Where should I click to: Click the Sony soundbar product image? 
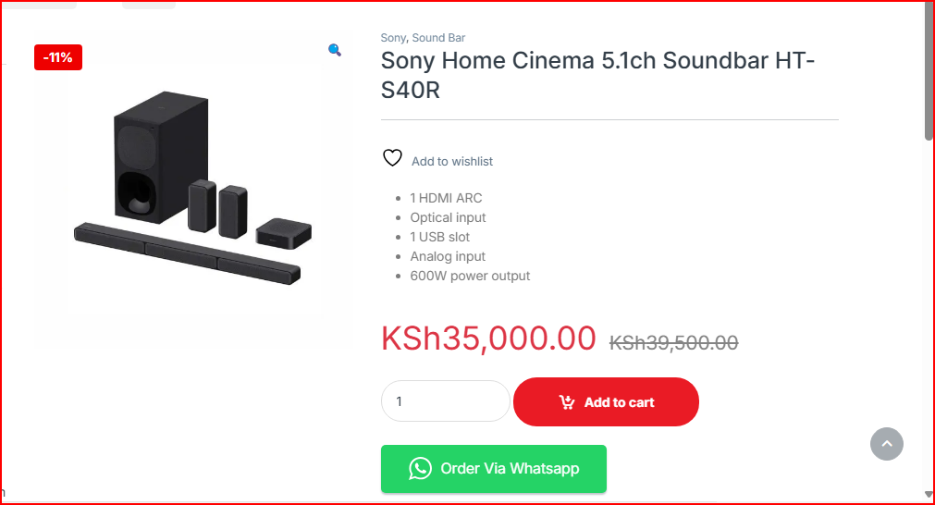coord(192,190)
